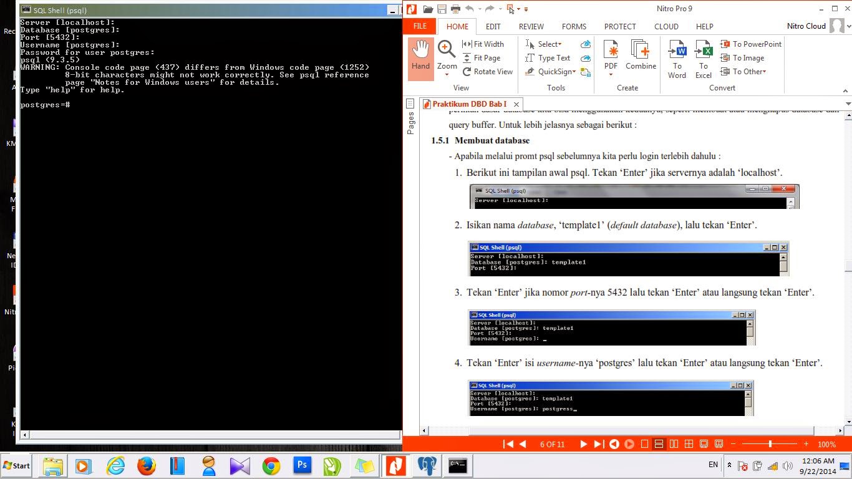Viewport: 852px width, 479px height.
Task: Click the 6 OF 11 page indicator
Action: pyautogui.click(x=552, y=445)
